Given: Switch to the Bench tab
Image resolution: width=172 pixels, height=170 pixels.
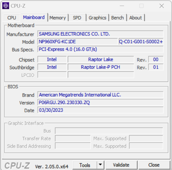Looking at the screenshot, I should [118, 18].
